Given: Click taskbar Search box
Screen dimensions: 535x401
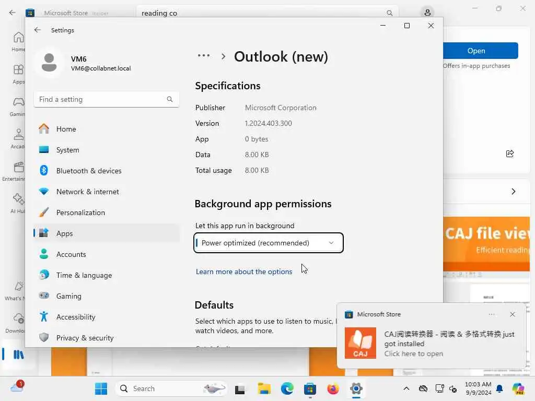Looking at the screenshot, I should tap(171, 388).
